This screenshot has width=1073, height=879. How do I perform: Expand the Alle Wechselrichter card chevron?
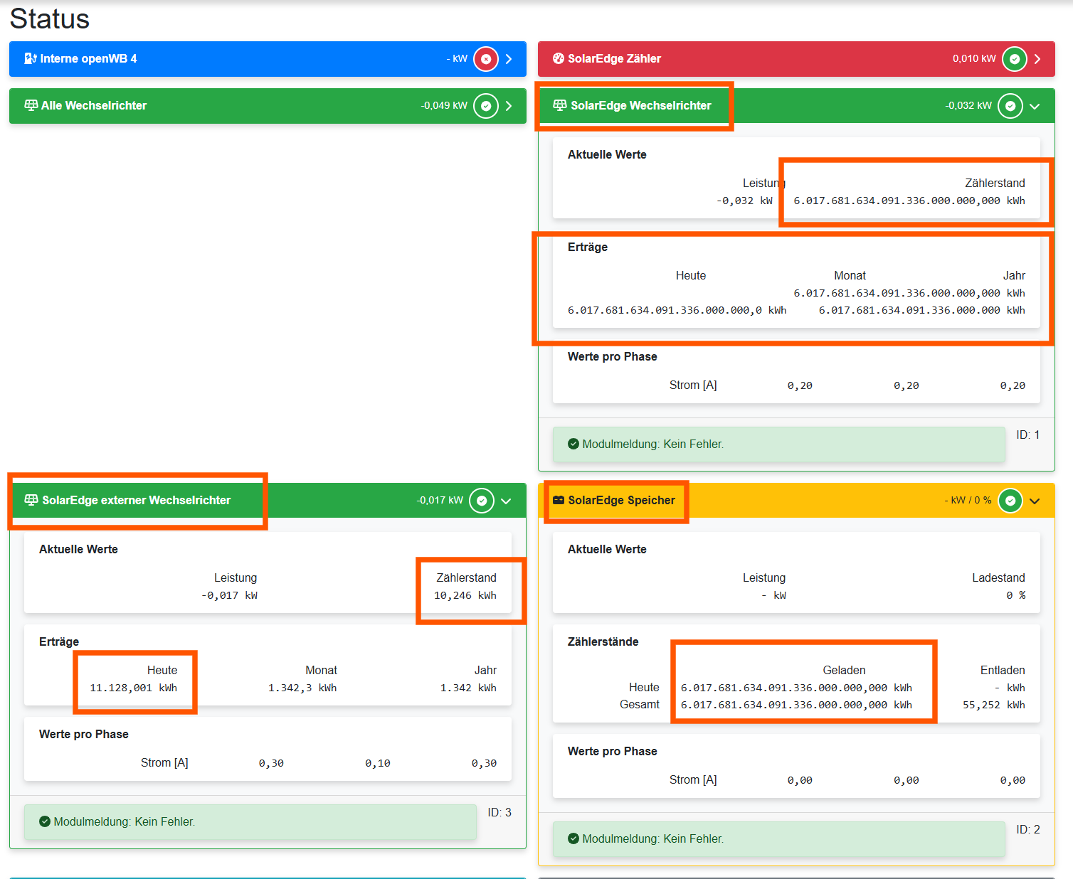509,106
